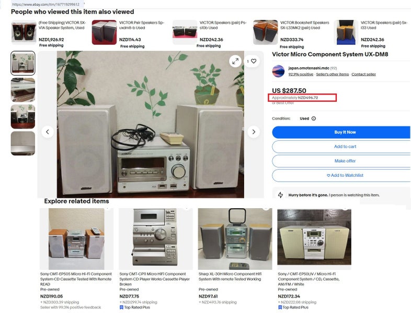Open the Sharp XL-30H Micro Component listing
Image resolution: width=411 pixels, height=313 pixels.
tap(230, 276)
